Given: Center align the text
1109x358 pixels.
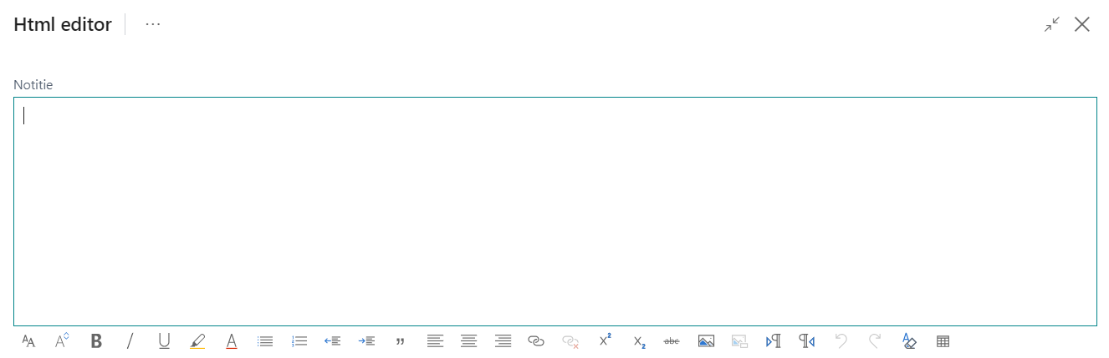Looking at the screenshot, I should 469,340.
